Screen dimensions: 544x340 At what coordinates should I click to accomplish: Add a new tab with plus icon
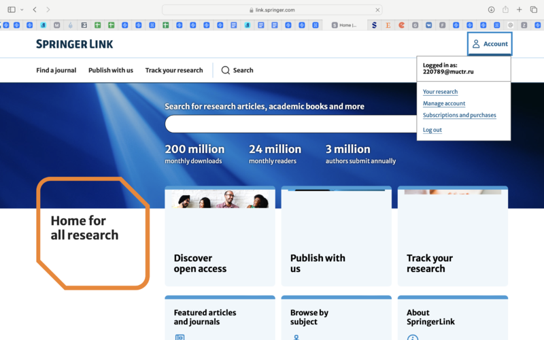pos(520,10)
